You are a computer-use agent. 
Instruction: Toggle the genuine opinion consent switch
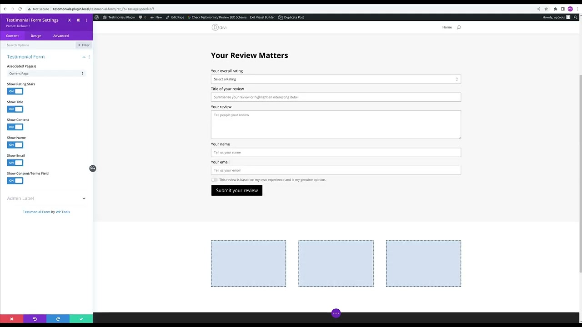tap(214, 180)
